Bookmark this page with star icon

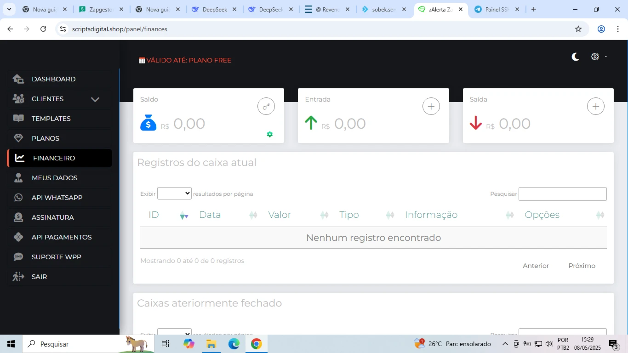coord(578,29)
